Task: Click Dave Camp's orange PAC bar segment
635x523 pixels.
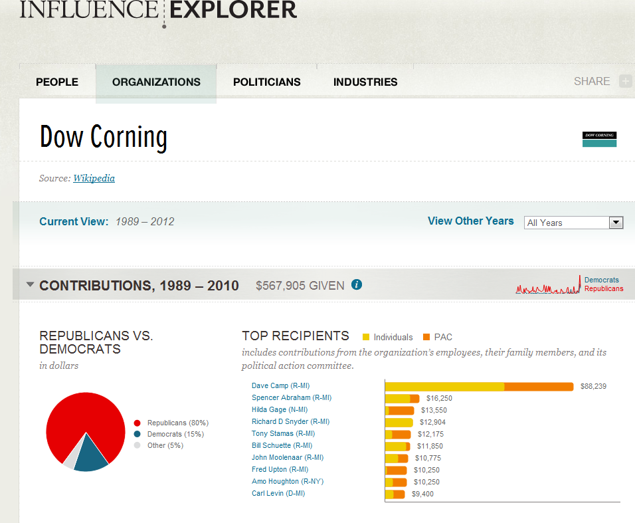Action: pos(539,386)
